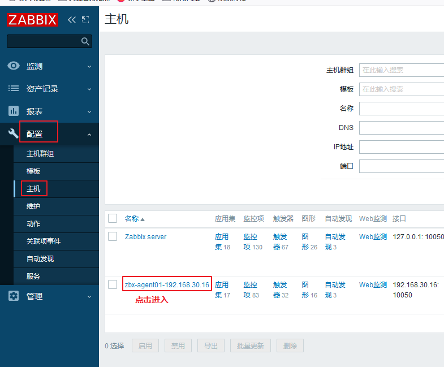
Task: Open Web监测 for zbx-agent01
Action: coord(373,285)
